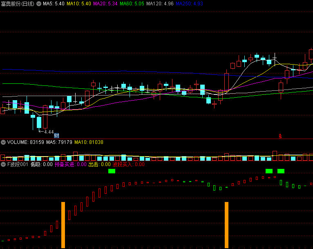Click the 预备买进: 0.00 indicator label
Screen dimensions: 313x249
coord(71,164)
